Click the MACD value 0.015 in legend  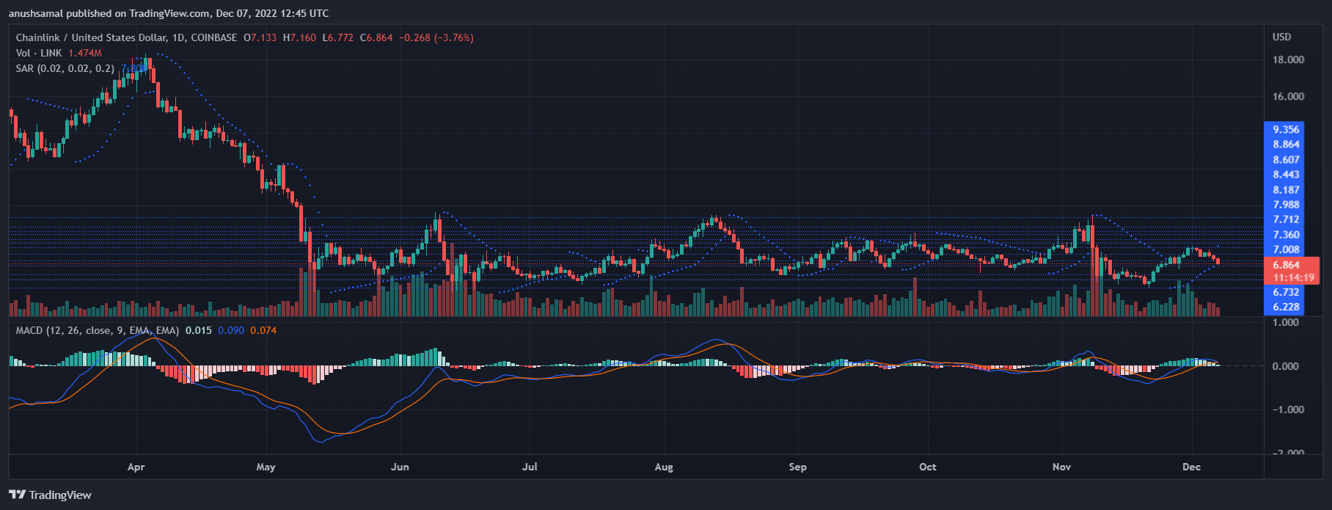pyautogui.click(x=198, y=330)
